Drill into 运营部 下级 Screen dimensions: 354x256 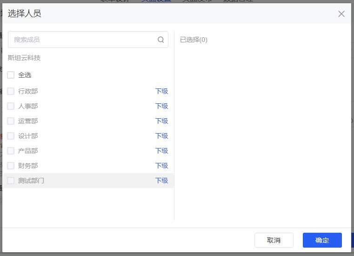[x=161, y=121]
